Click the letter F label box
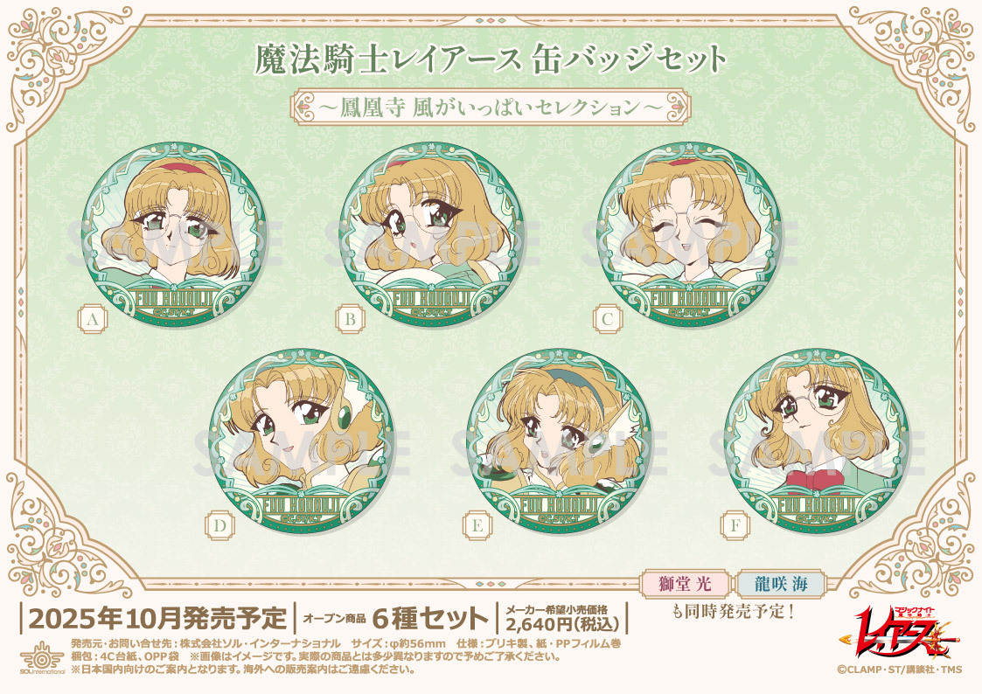The width and height of the screenshot is (982, 694). (735, 525)
